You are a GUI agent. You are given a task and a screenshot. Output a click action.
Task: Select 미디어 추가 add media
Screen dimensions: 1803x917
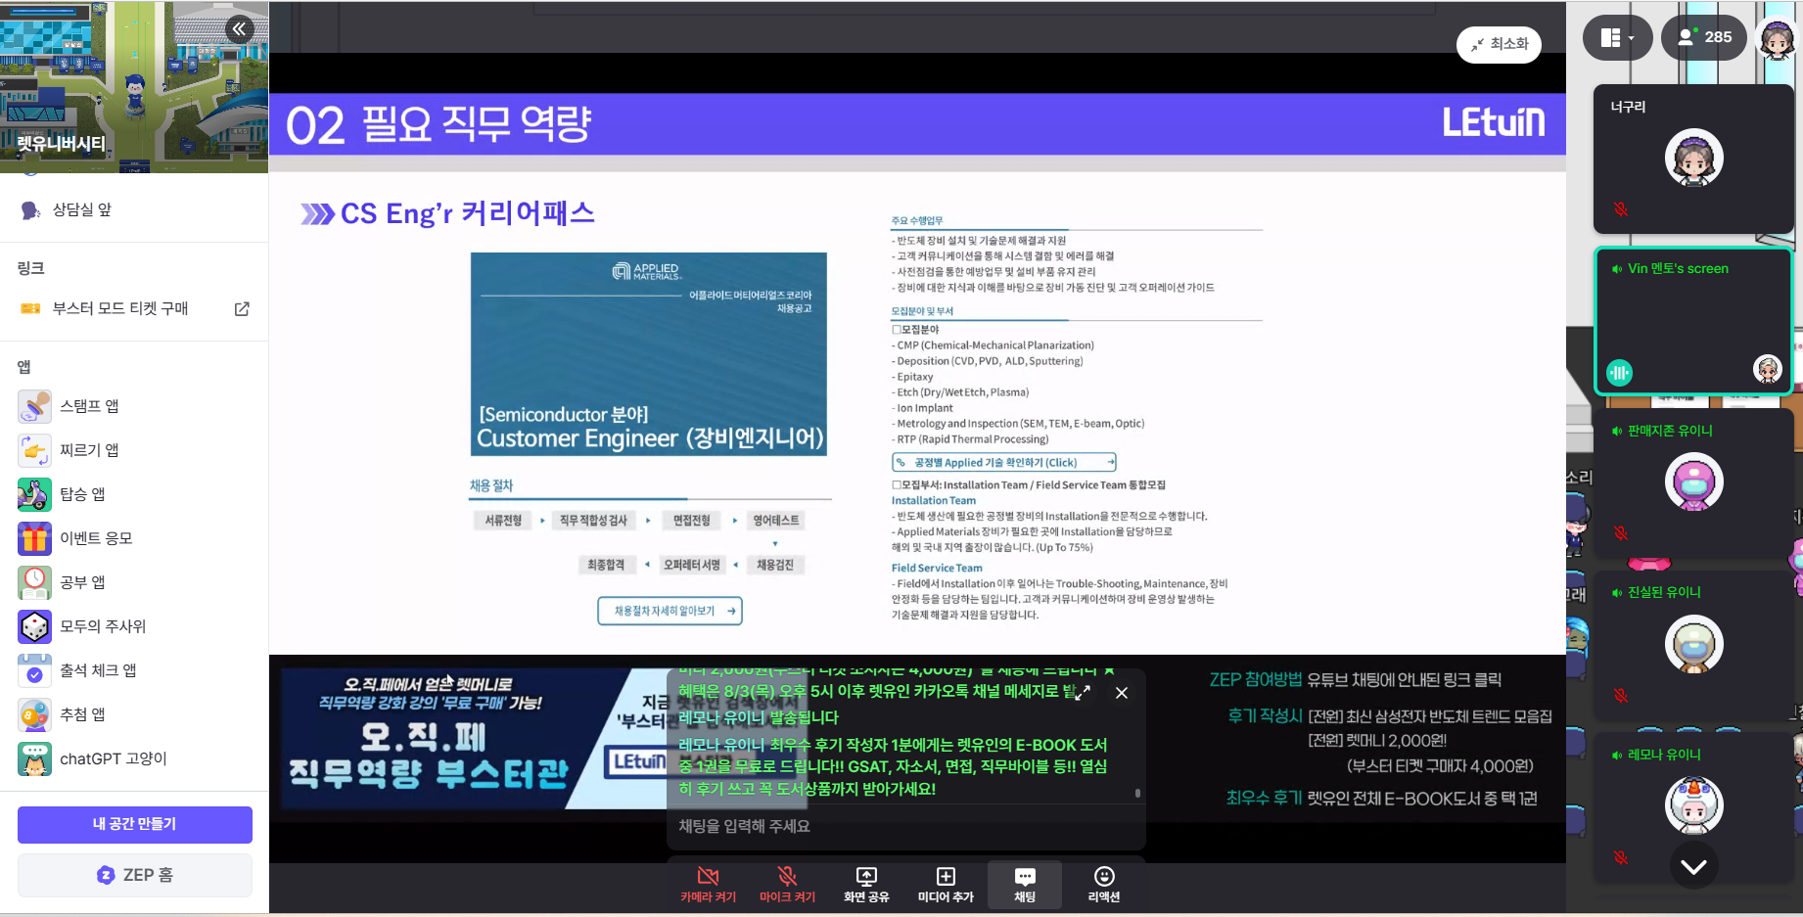coord(945,884)
